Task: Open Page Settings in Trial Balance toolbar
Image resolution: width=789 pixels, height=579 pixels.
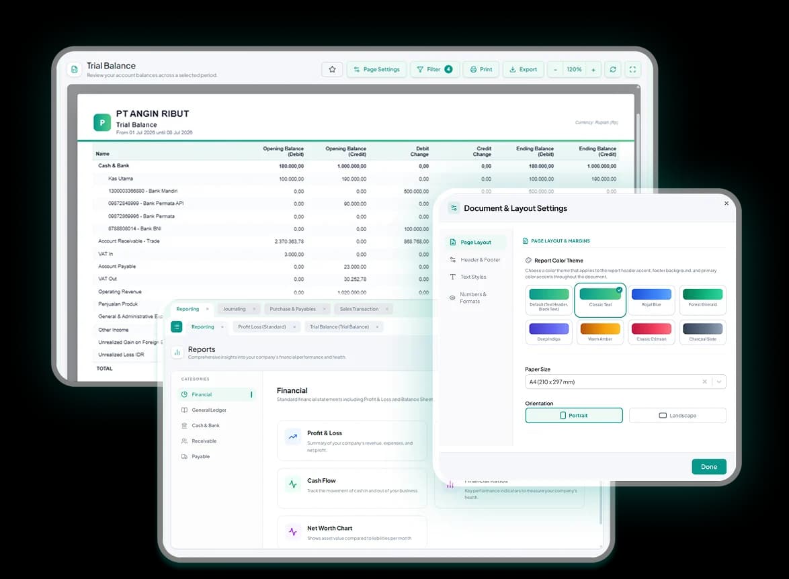Action: tap(376, 69)
